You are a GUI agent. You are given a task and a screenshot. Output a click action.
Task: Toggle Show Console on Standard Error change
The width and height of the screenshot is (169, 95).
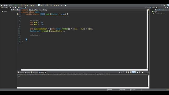click(134, 72)
